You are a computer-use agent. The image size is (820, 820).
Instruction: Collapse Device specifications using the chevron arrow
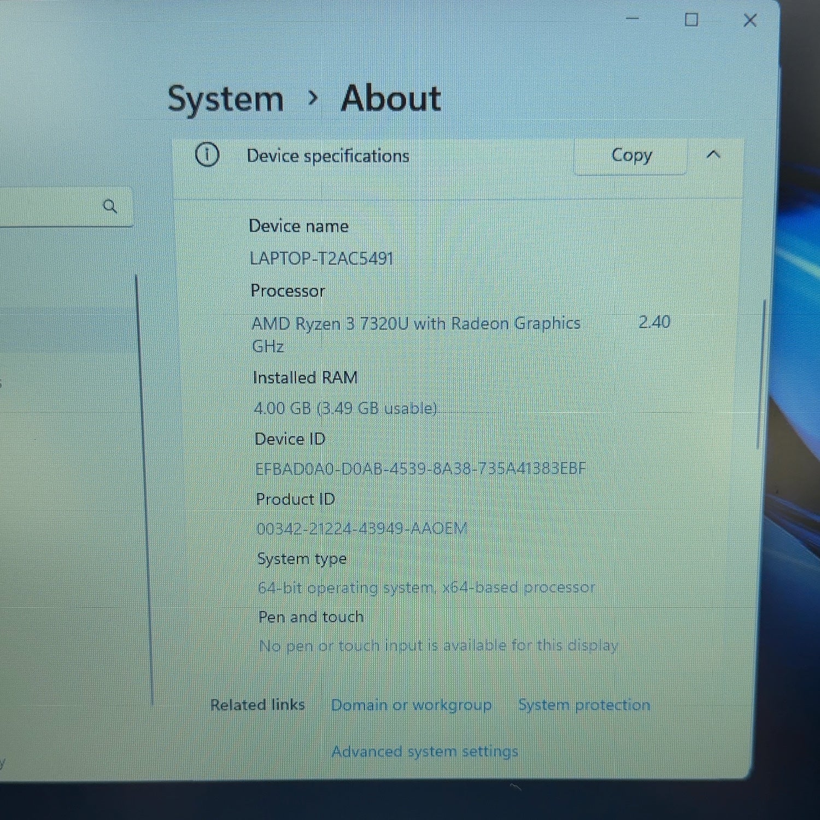pyautogui.click(x=713, y=155)
